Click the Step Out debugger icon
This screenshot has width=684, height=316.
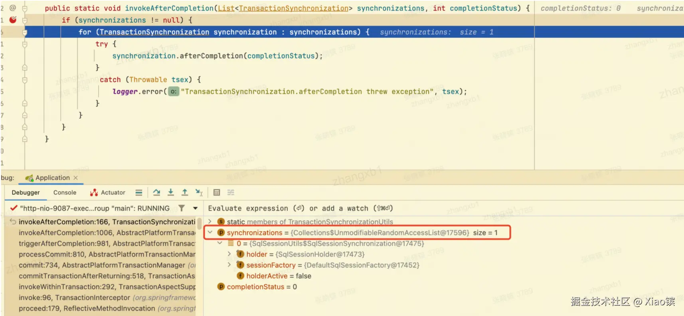point(185,193)
